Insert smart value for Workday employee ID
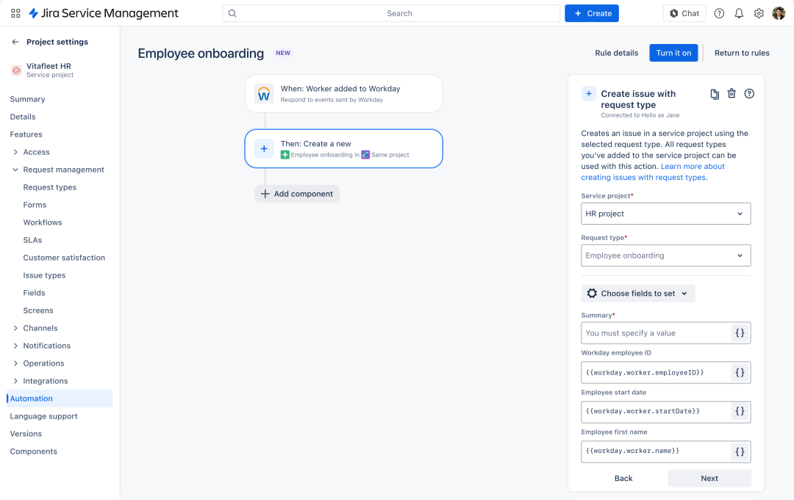 pyautogui.click(x=740, y=372)
